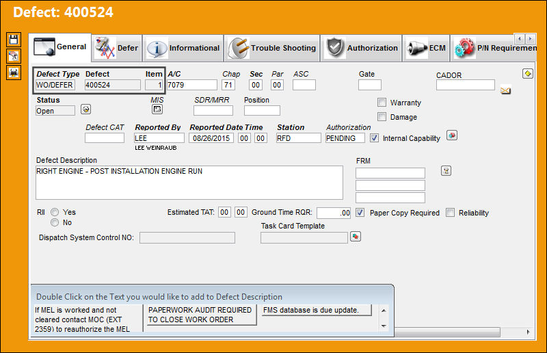Select RII Yes radio button

pos(55,212)
